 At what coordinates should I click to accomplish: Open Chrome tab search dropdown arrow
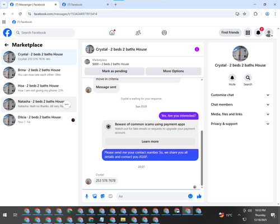click(4, 4)
